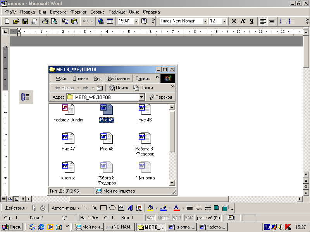Insert hyperlink with globe icon
This screenshot has height=232, width=310.
click(101, 21)
